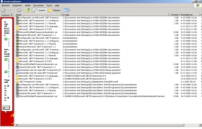This screenshot has height=129, width=202.
Task: Select folder icon of 3.5 SP1 in WINDOWS v3.5
Action: (17, 79)
